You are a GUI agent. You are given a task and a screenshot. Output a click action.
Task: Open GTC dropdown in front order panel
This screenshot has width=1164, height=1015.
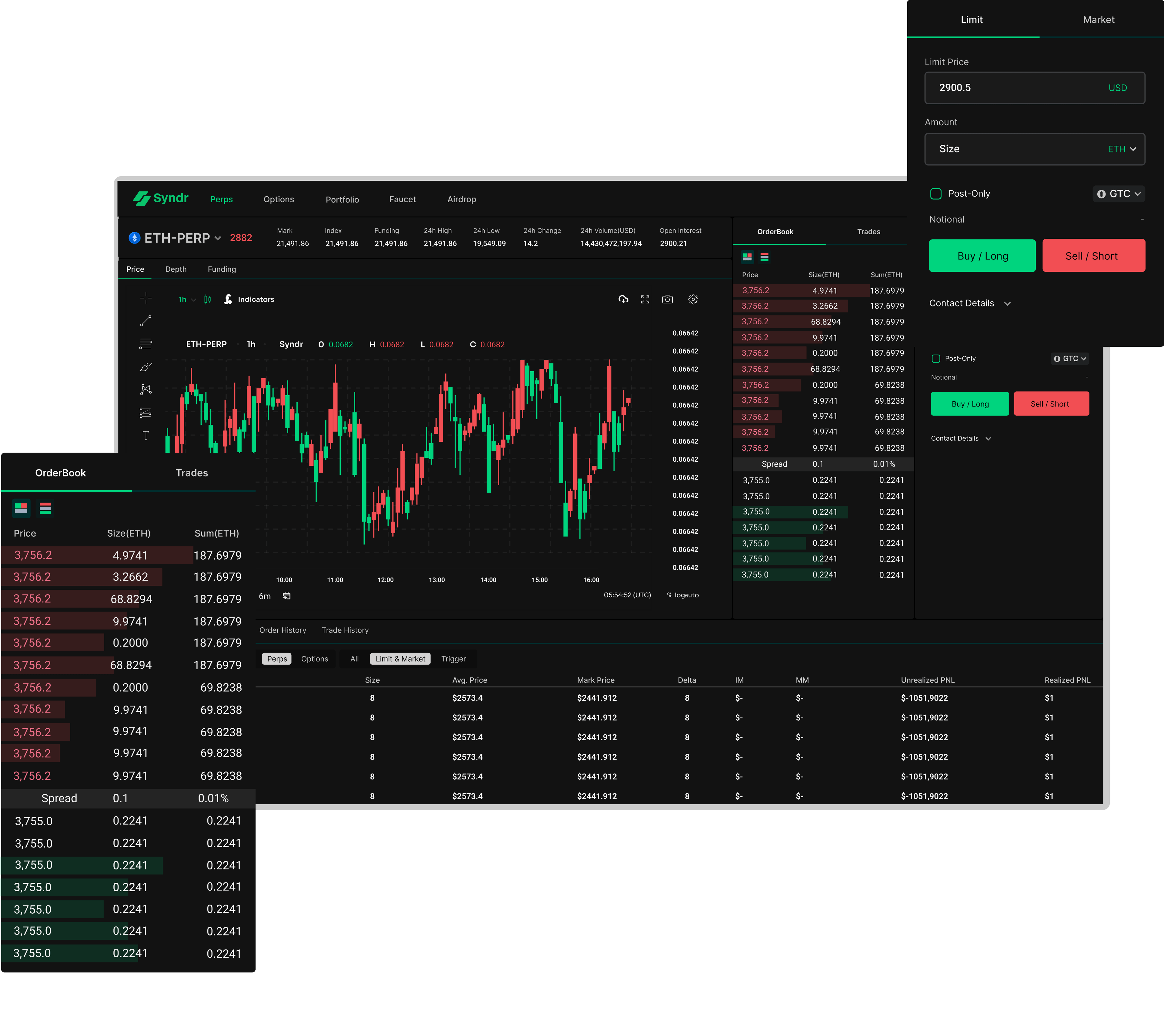[1119, 194]
